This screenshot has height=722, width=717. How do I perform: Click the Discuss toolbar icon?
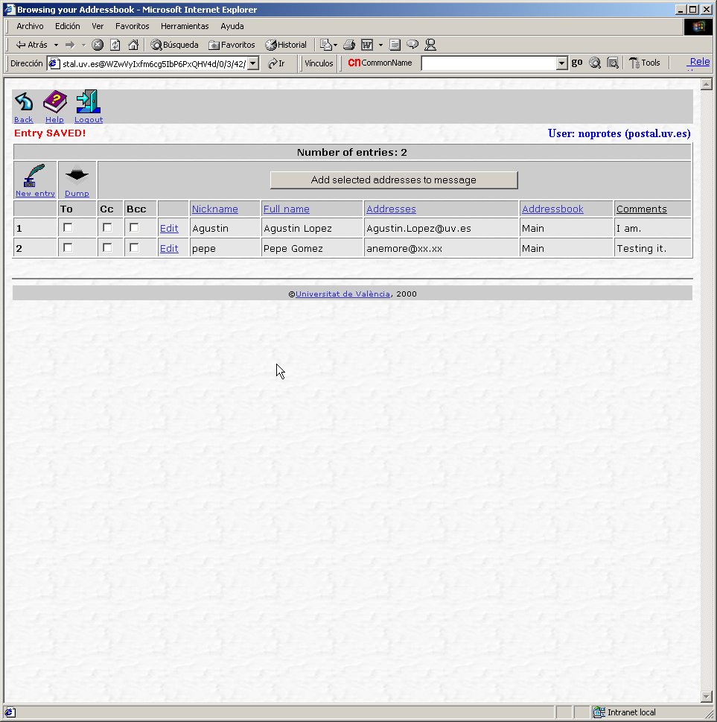pos(412,45)
